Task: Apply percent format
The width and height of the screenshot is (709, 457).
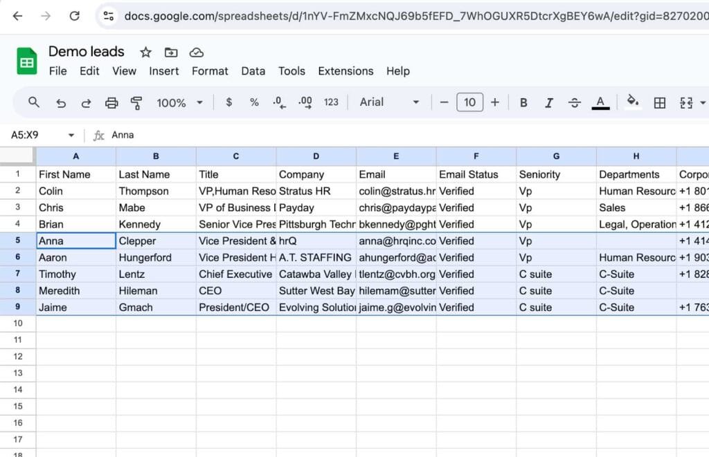Action: pyautogui.click(x=253, y=102)
